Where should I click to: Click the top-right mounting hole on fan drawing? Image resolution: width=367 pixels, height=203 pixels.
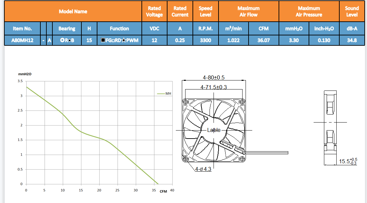click(x=242, y=102)
